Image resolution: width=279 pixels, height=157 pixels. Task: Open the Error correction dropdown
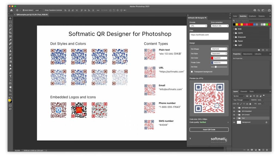coord(220,26)
